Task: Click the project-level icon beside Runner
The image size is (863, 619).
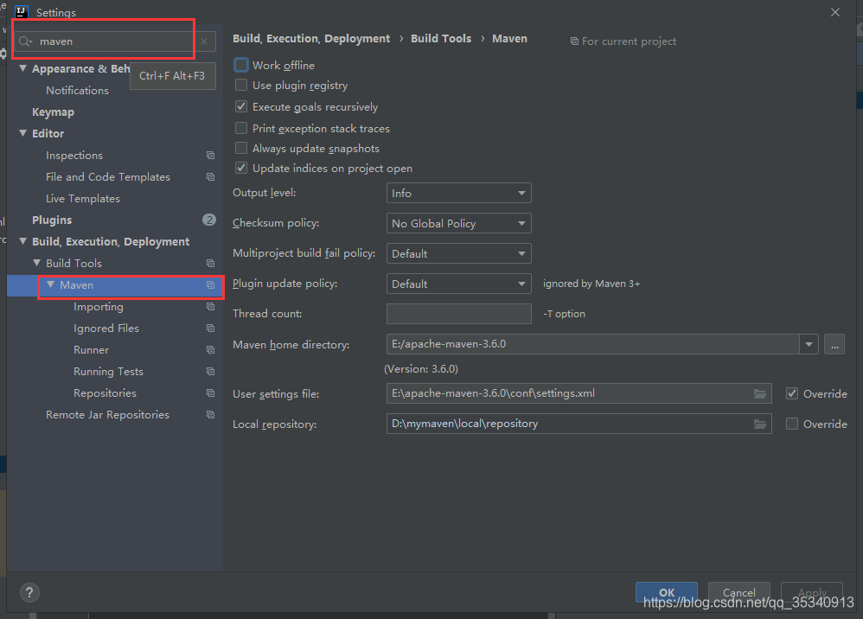Action: point(210,349)
